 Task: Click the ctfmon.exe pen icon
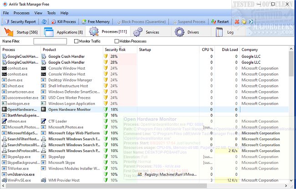click(x=4, y=121)
